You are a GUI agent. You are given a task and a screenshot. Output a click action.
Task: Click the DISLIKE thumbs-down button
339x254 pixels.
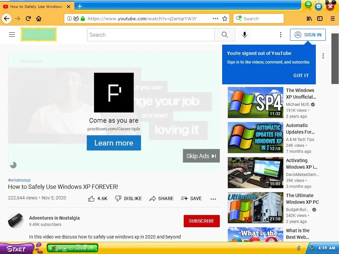click(x=128, y=198)
